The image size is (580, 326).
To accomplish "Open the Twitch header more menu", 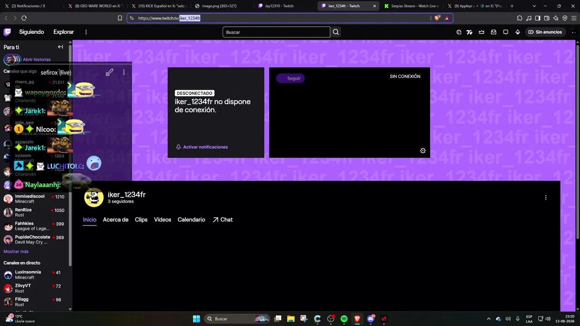I will (86, 32).
